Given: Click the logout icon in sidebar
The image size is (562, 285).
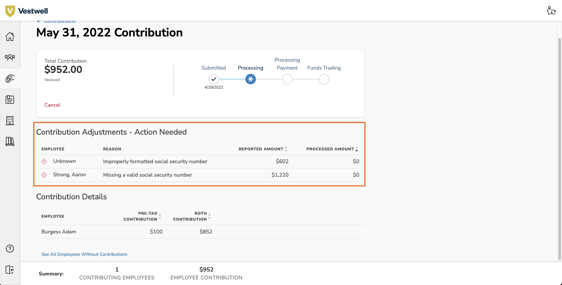Looking at the screenshot, I should [x=10, y=270].
